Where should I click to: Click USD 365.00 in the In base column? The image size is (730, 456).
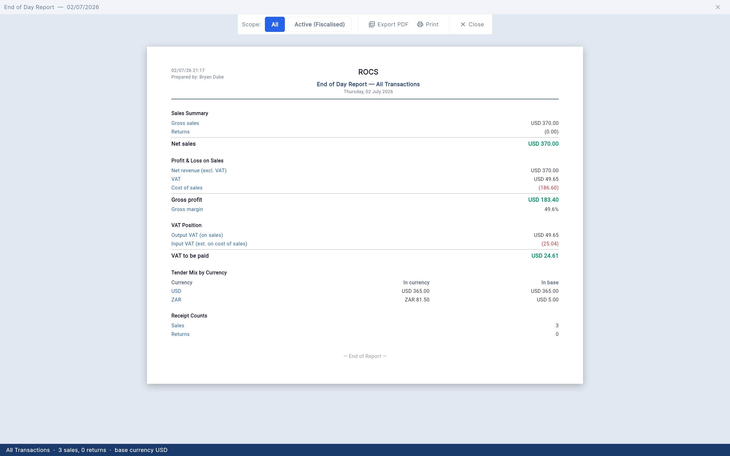click(544, 291)
